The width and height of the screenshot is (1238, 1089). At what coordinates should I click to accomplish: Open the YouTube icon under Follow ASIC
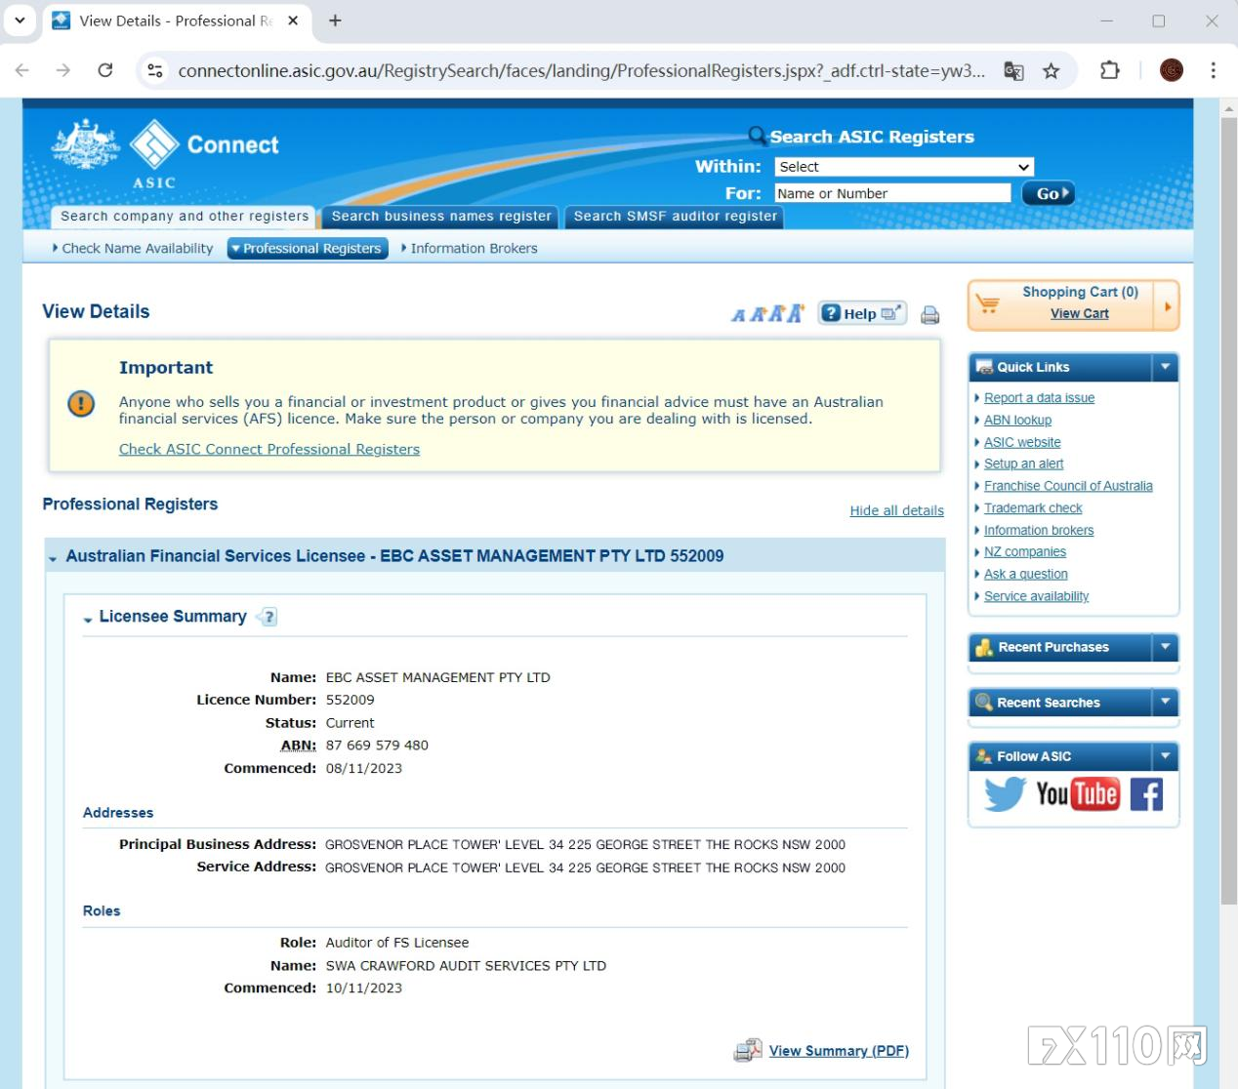(x=1077, y=794)
